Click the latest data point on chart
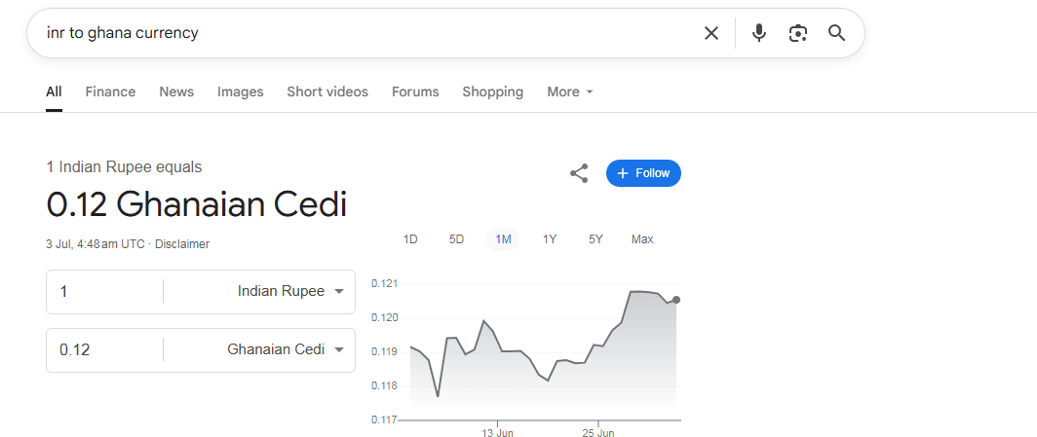 coord(676,300)
